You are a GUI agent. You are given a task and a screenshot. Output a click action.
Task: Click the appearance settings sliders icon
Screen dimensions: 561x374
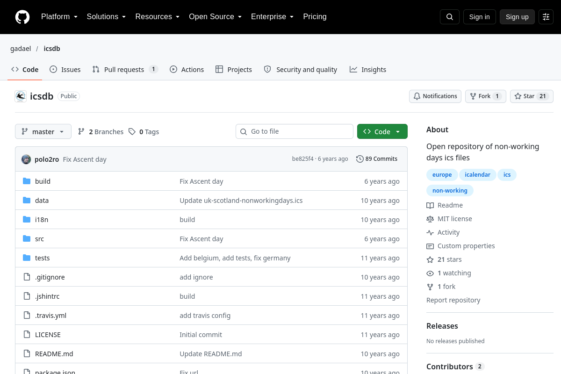point(546,17)
